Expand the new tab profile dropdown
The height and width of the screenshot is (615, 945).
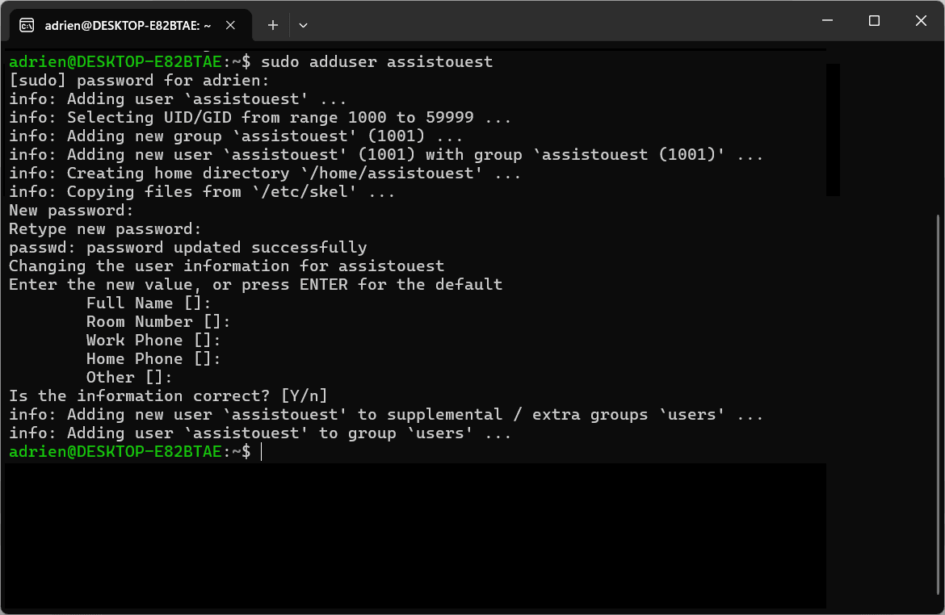(x=303, y=25)
